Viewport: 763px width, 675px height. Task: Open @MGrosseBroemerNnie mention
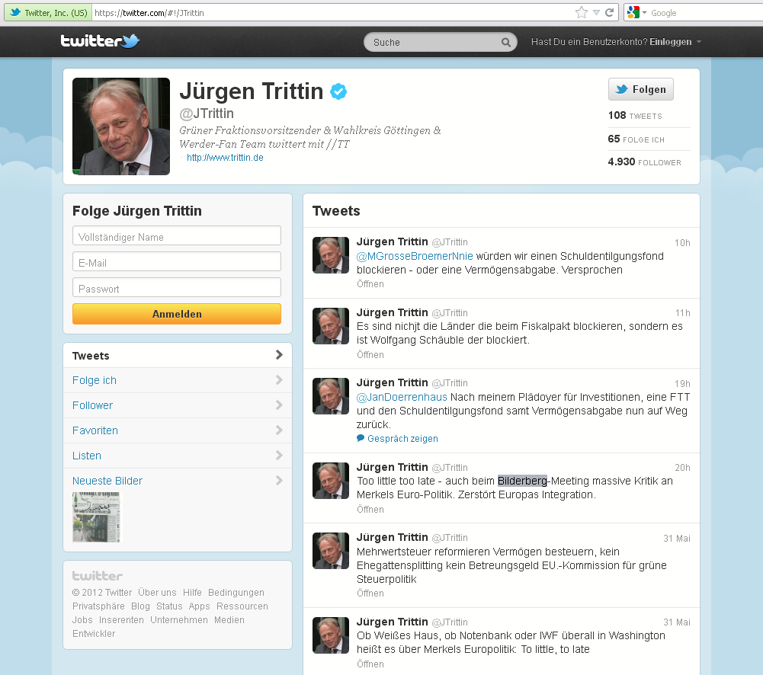(415, 256)
